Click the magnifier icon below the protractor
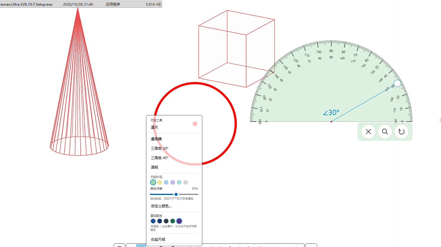 [385, 132]
